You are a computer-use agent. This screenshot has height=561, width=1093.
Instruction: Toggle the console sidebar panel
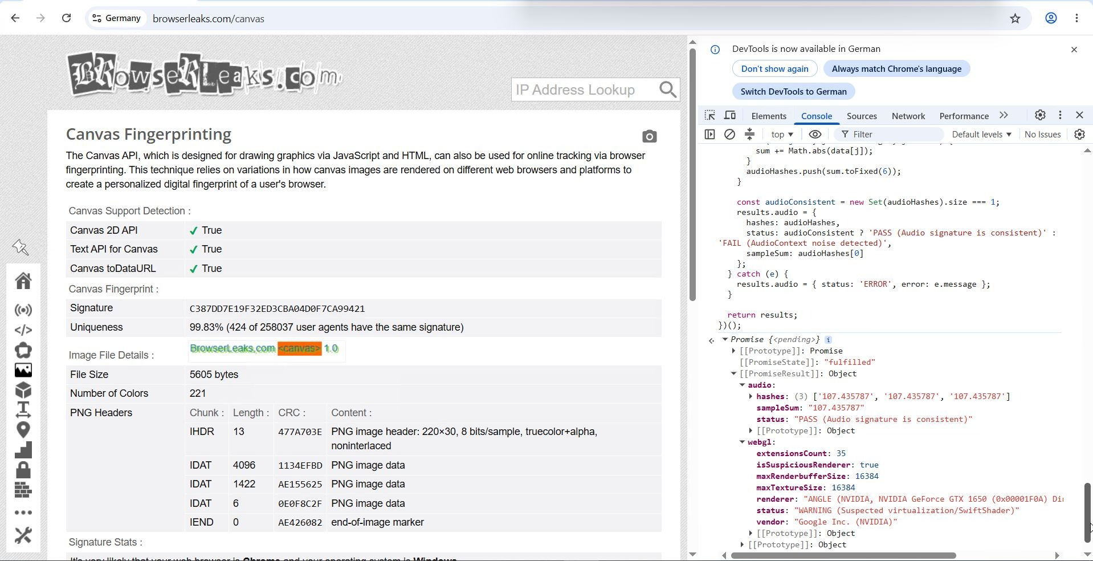click(709, 135)
